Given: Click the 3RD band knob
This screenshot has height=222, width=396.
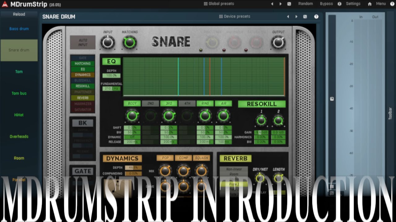Looking at the screenshot, I should pos(169,116).
